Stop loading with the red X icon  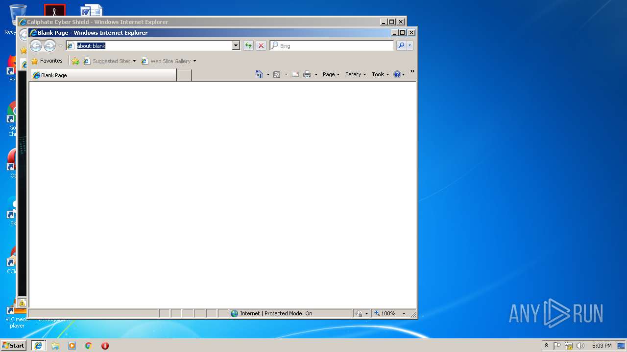click(261, 45)
